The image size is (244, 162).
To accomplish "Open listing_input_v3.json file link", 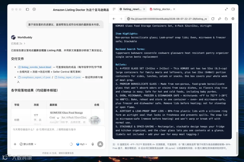I will click(x=68, y=77).
